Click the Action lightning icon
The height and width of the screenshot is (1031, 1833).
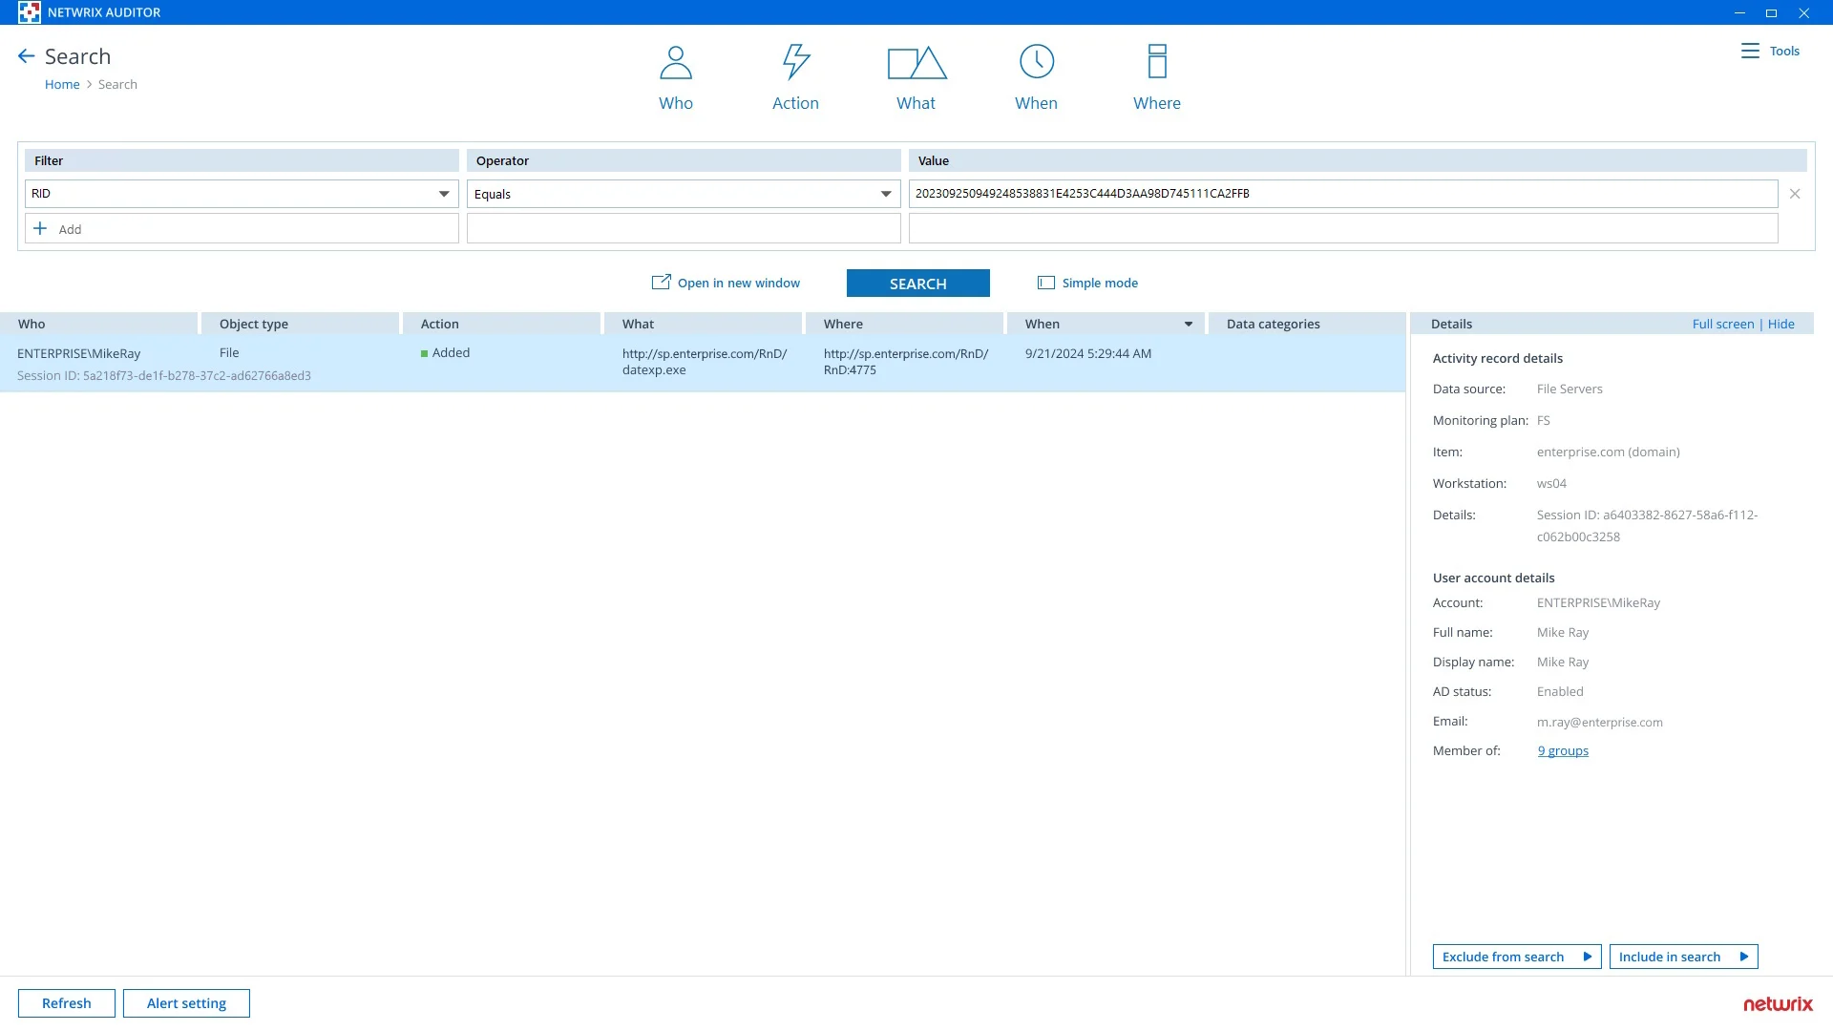796,62
